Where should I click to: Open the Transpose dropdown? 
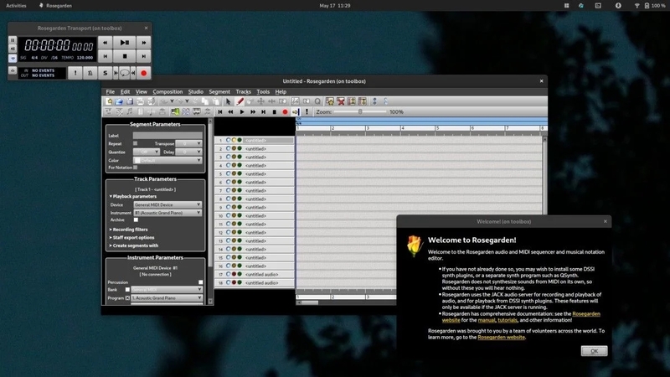pyautogui.click(x=188, y=143)
